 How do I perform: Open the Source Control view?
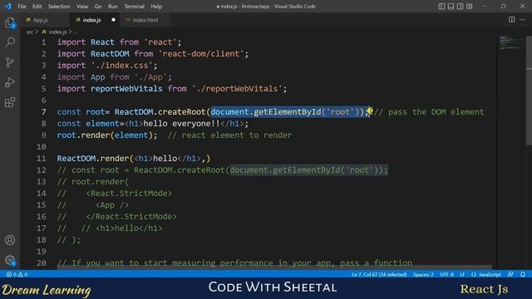10,62
